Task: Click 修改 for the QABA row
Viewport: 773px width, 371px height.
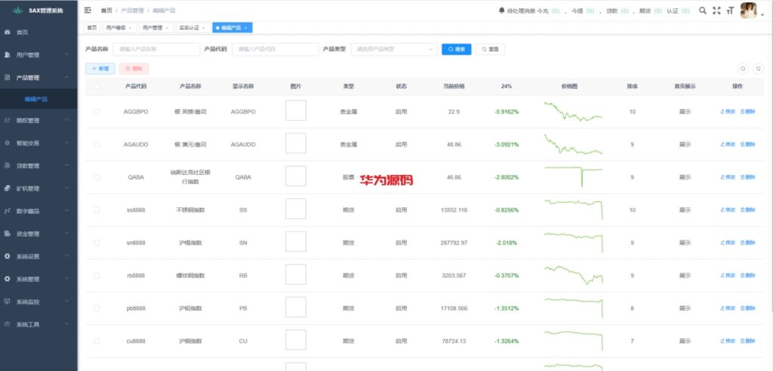Action: (x=728, y=177)
